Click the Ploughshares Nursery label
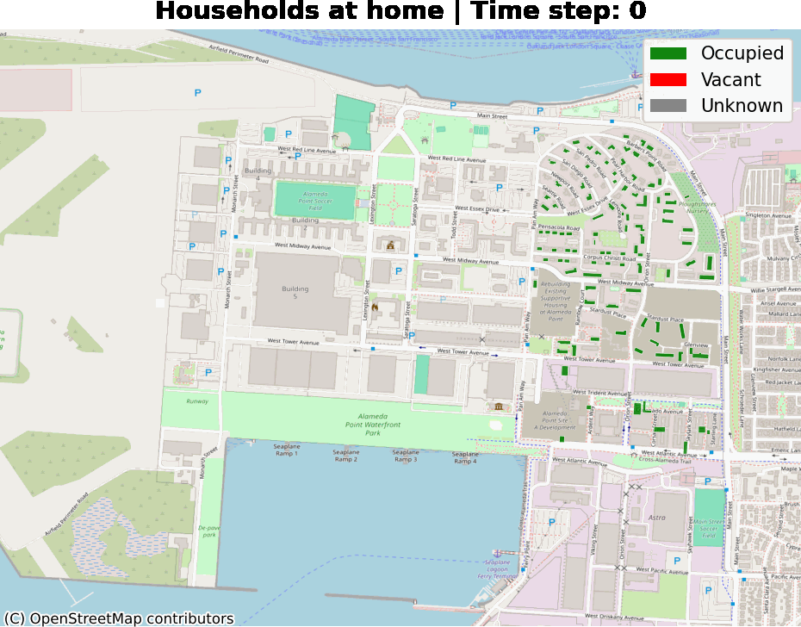801x627 pixels. pyautogui.click(x=697, y=207)
